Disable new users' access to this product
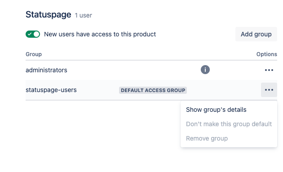Viewport: 283px width, 172px height. point(33,34)
